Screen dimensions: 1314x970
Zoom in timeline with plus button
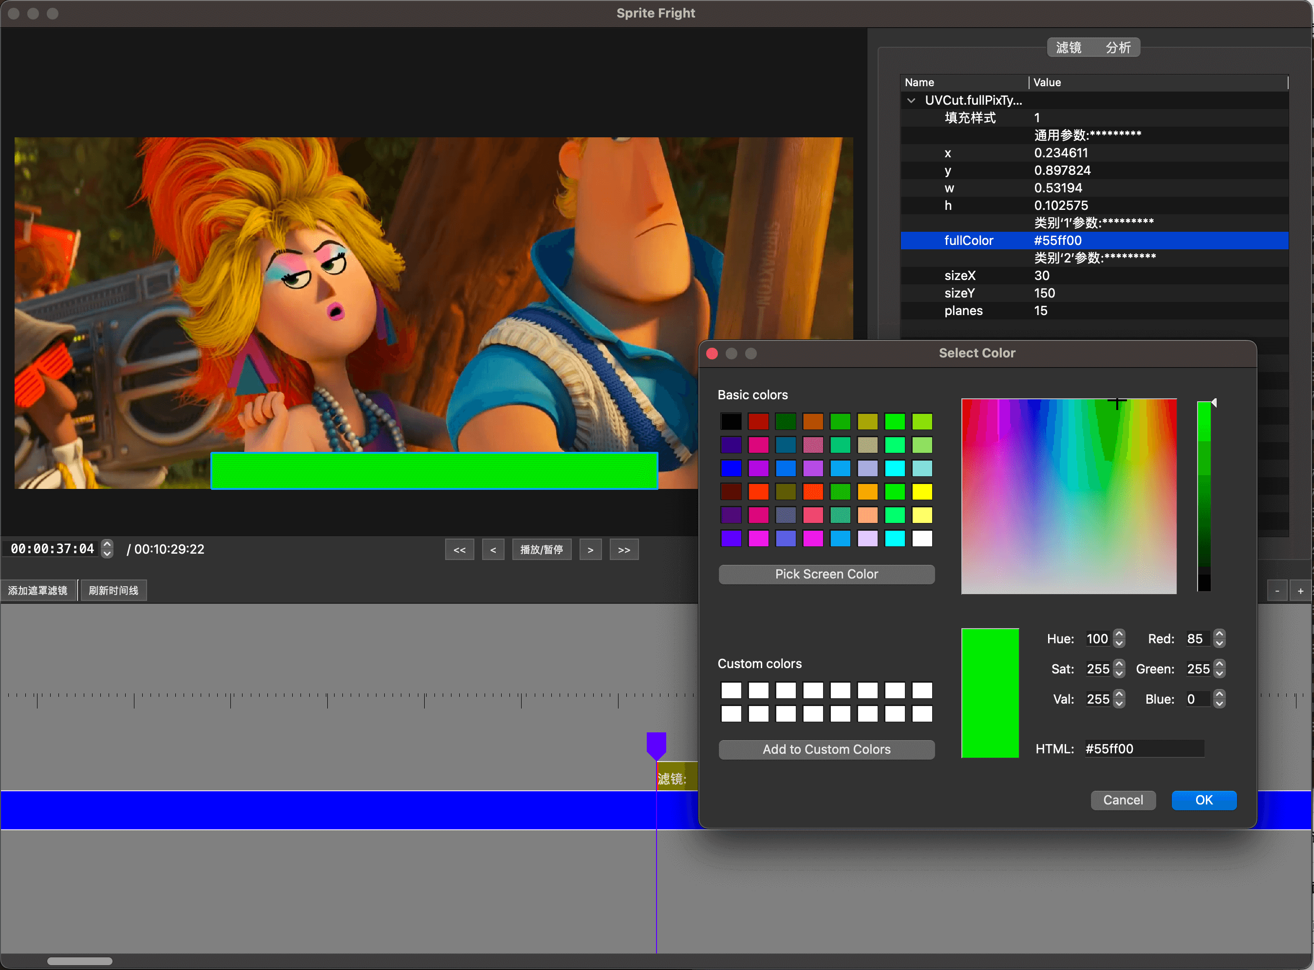click(x=1300, y=591)
